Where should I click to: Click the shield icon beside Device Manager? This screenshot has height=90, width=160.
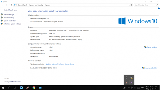(x=2, y=14)
